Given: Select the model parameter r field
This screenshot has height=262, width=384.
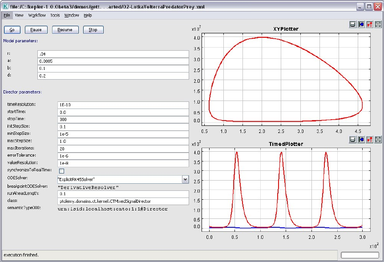Looking at the screenshot, I should point(113,54).
